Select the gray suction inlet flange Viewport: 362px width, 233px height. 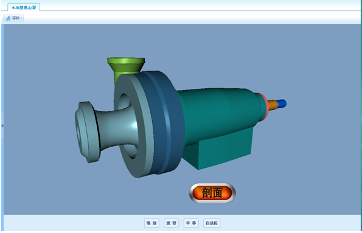[x=86, y=132]
